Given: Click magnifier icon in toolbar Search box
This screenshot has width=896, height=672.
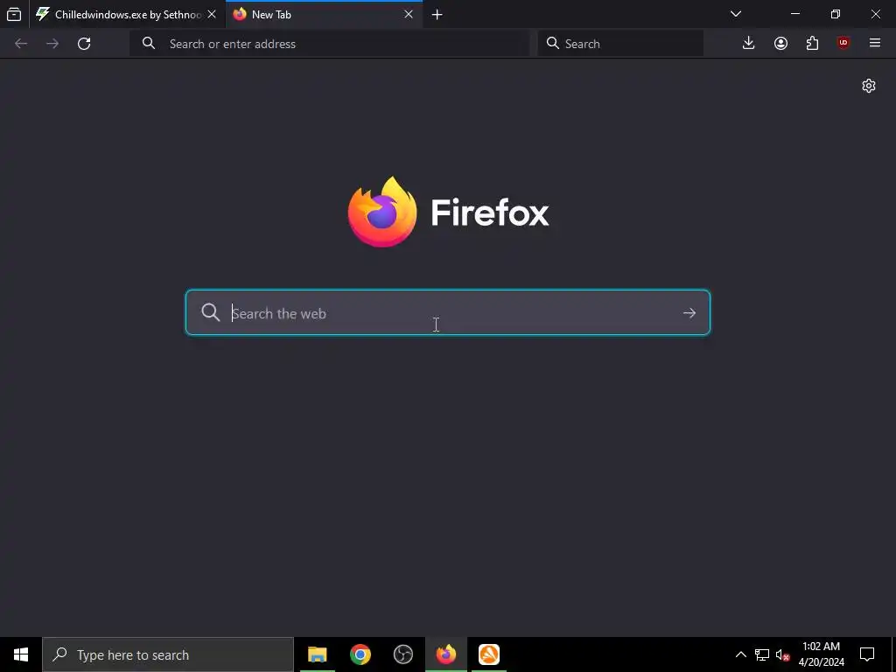Looking at the screenshot, I should pyautogui.click(x=553, y=44).
